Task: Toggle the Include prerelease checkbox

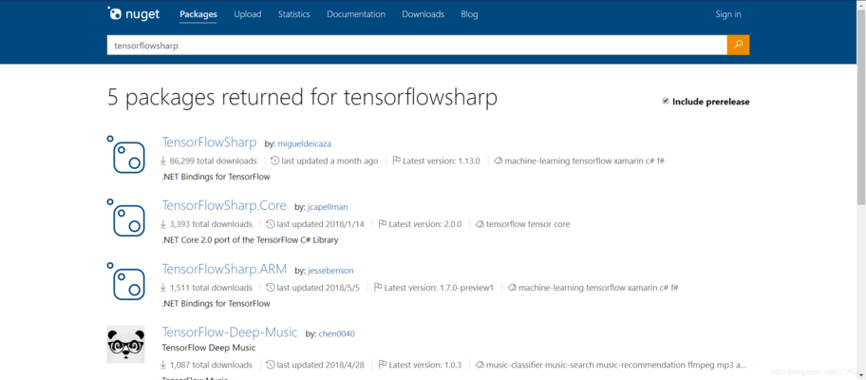Action: [x=666, y=101]
